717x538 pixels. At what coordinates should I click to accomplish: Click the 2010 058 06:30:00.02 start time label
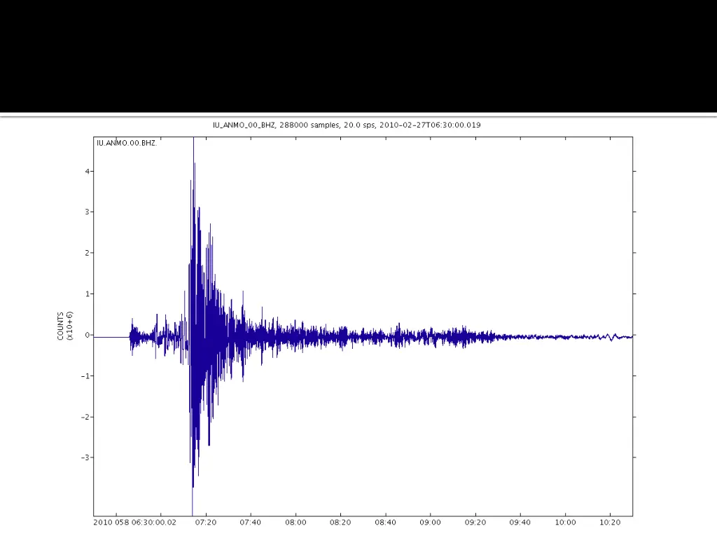[x=137, y=523]
